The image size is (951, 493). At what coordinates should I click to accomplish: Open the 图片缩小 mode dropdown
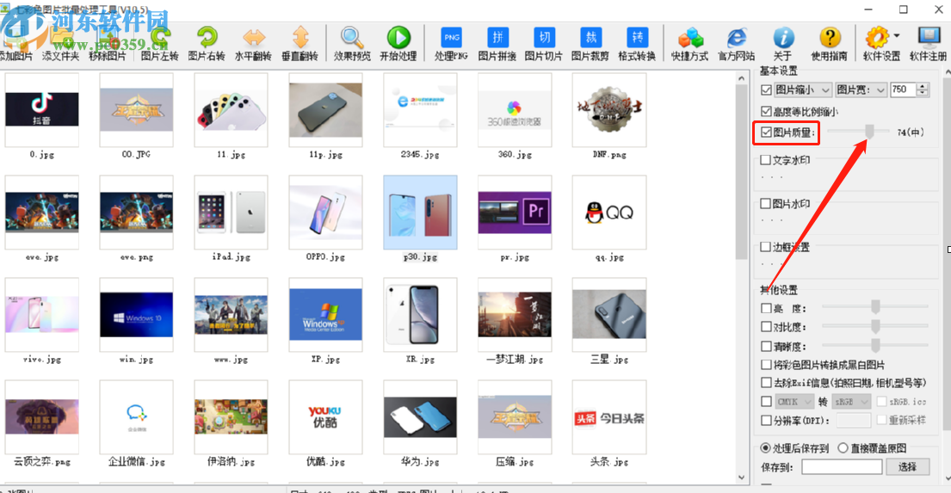point(802,89)
